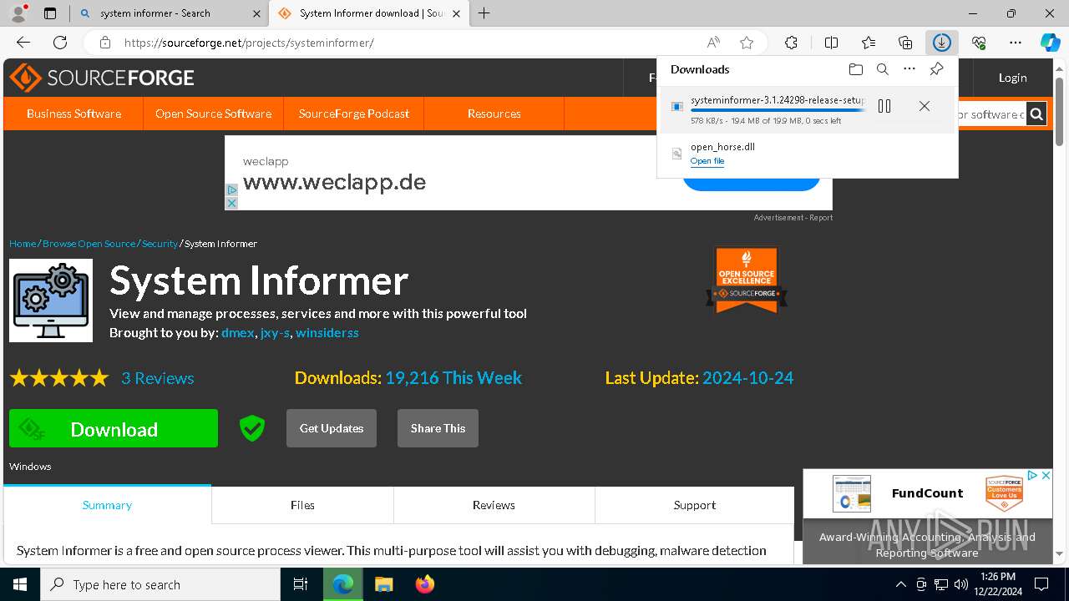Pin the Downloads panel
Image resolution: width=1069 pixels, height=601 pixels.
tap(936, 69)
